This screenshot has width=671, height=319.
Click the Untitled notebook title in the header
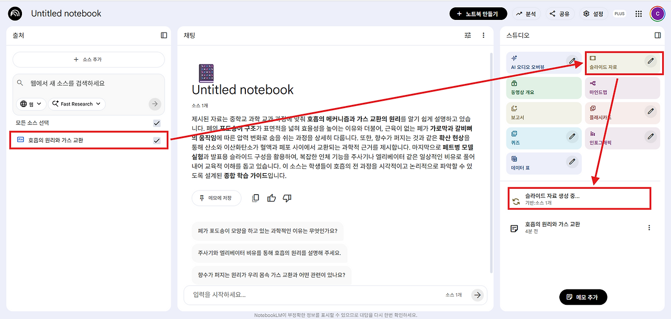click(66, 14)
